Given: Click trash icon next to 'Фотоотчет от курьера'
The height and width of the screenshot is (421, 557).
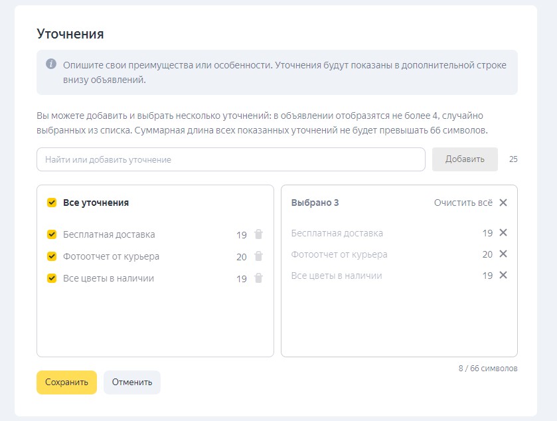Looking at the screenshot, I should click(259, 256).
